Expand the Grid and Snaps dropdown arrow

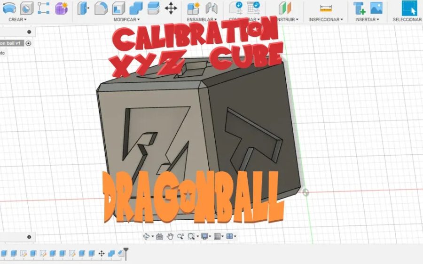pos(223,236)
